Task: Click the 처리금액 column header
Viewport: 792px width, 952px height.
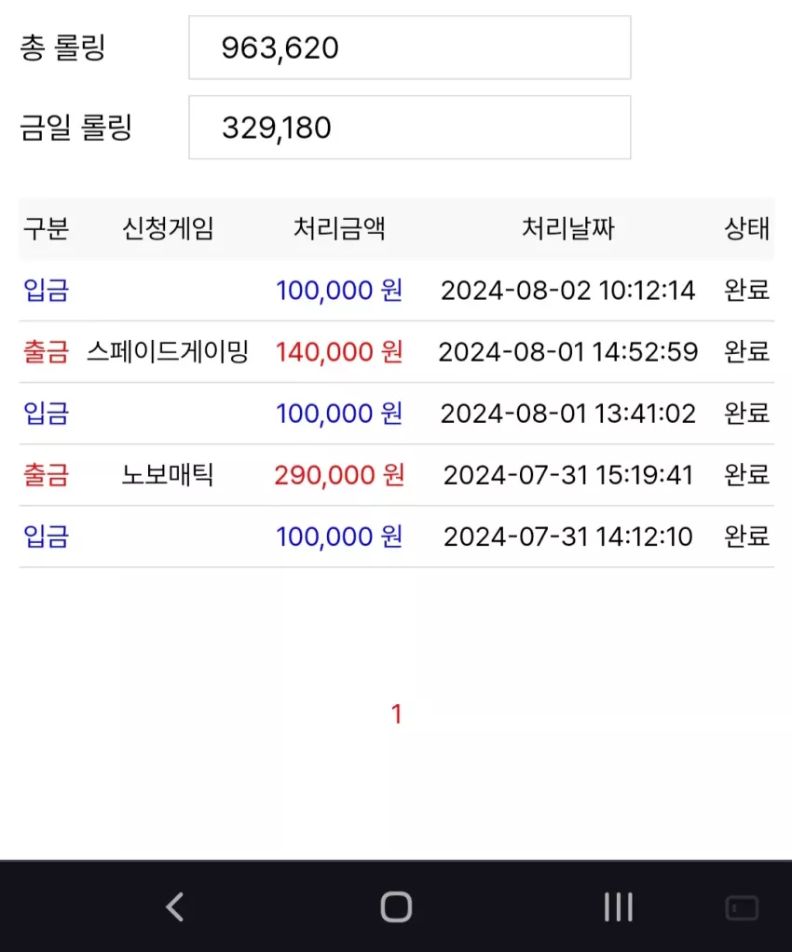Action: (x=339, y=229)
